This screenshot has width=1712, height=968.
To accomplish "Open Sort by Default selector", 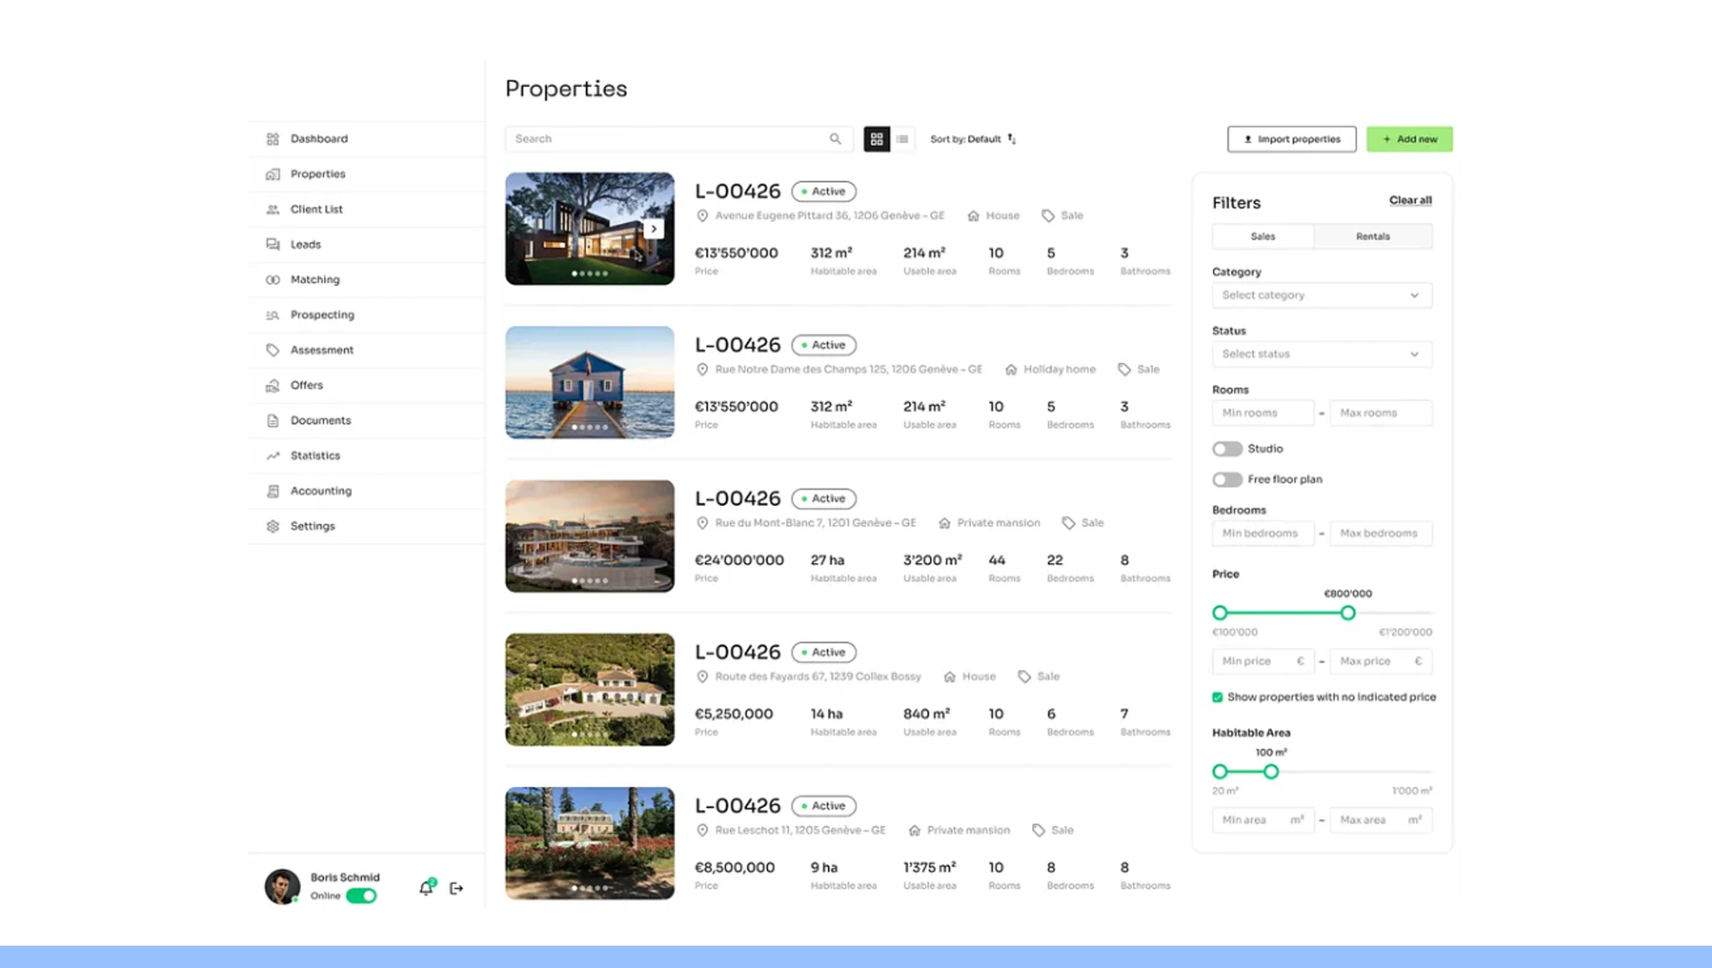I will click(x=973, y=139).
